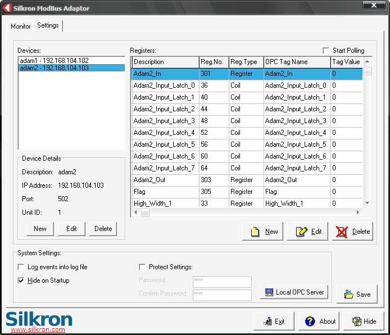
Task: Select the Adam2_In register row
Action: click(x=247, y=74)
